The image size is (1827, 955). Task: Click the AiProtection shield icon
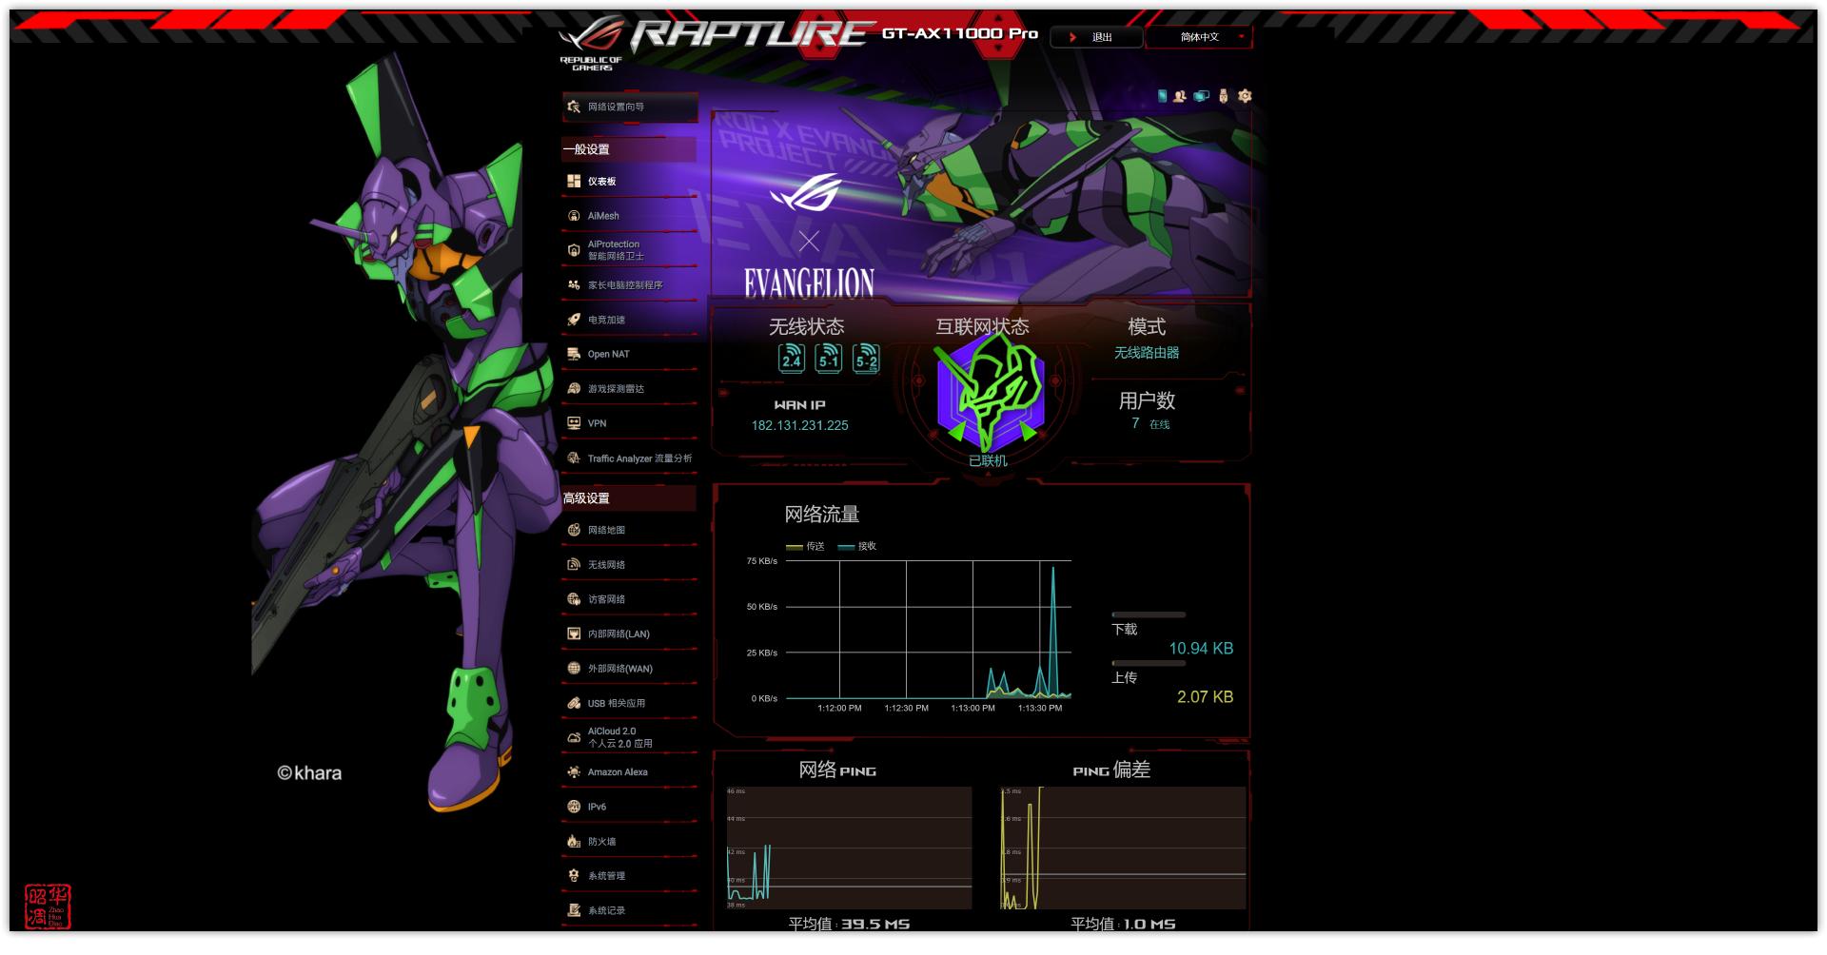click(x=574, y=250)
